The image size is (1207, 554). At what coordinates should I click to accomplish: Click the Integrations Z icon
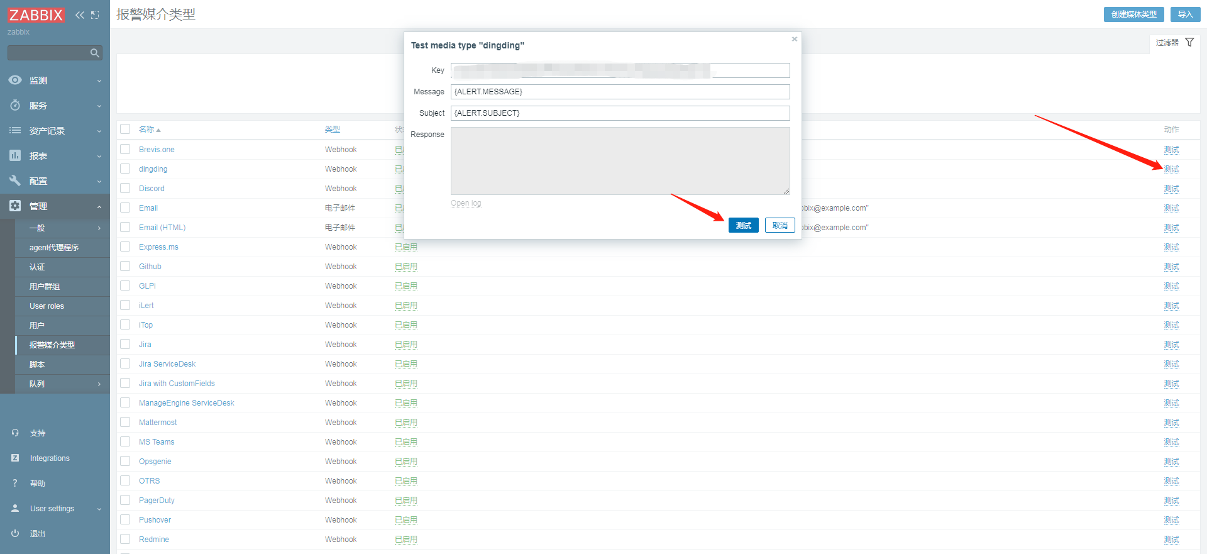[15, 458]
